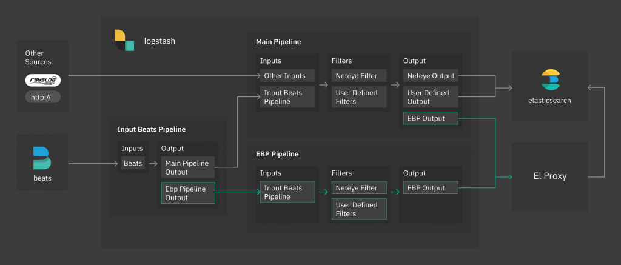Click the Beats logo icon
Screen dimensions: 621x265
[42, 158]
